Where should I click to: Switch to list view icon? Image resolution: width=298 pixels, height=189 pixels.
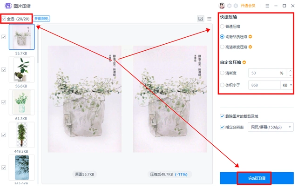click(209, 19)
